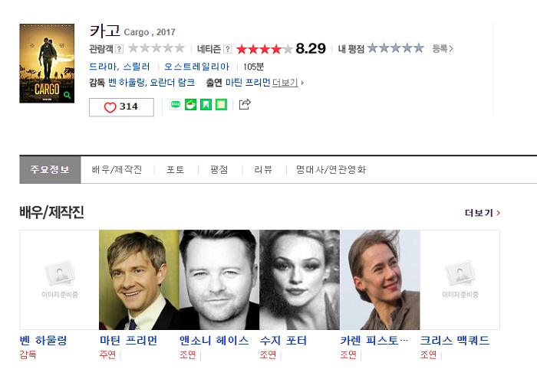537x379 pixels.
Task: Expand the 배우/제작진 section via the red 더보기
Action: click(483, 213)
